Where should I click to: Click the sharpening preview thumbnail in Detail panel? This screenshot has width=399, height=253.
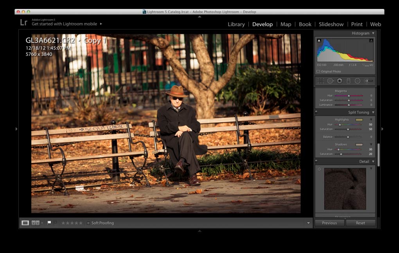345,188
